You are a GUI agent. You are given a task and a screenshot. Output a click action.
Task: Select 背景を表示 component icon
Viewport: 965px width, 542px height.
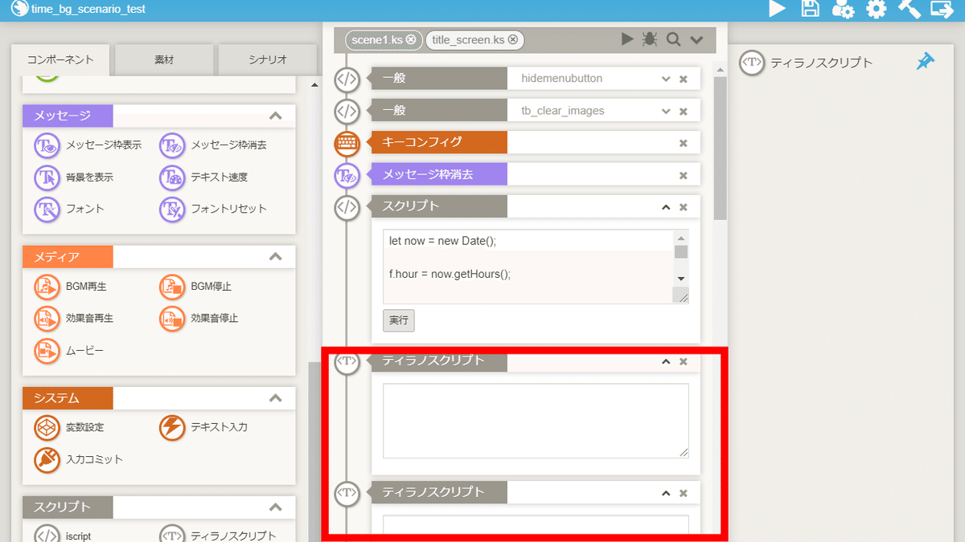coord(47,177)
